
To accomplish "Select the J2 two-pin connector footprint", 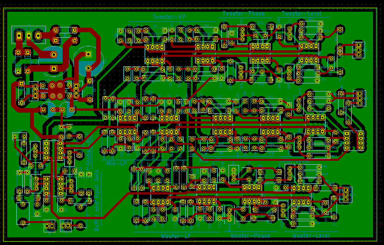I will point(66,225).
